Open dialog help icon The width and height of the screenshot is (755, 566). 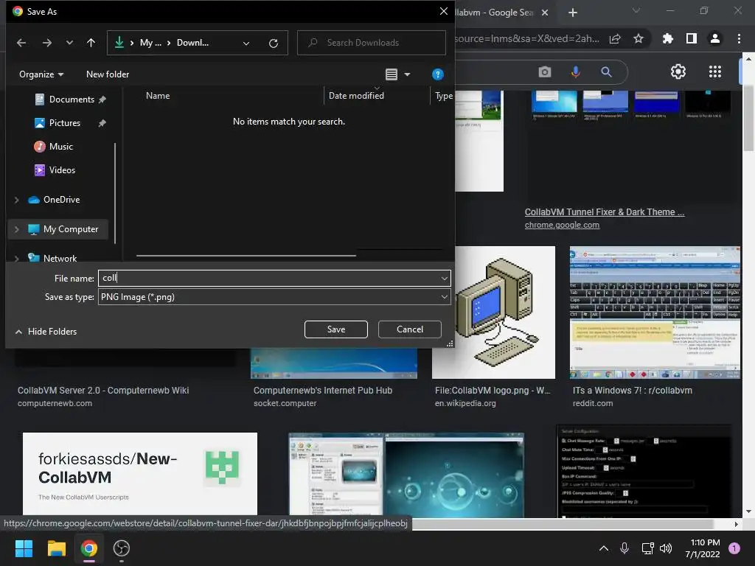coord(438,74)
